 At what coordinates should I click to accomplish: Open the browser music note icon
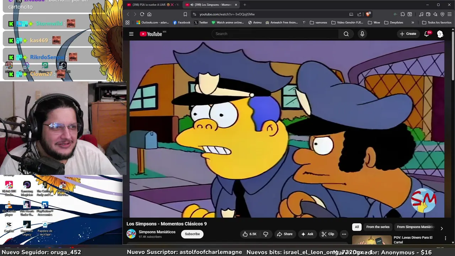[421, 14]
